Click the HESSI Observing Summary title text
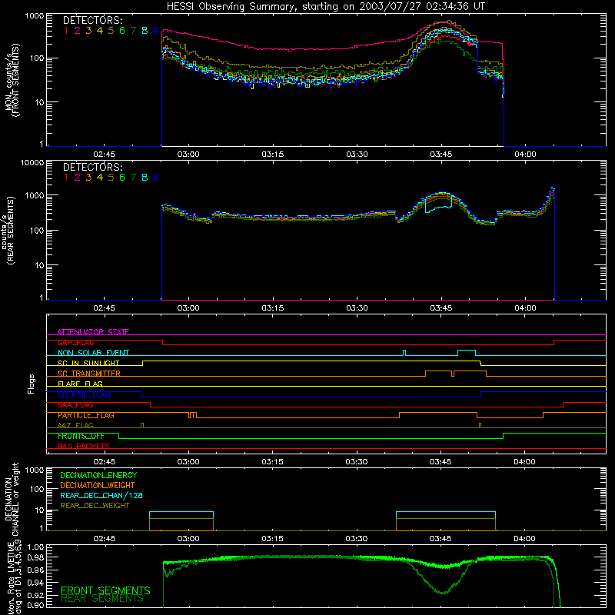This screenshot has width=615, height=615. [x=326, y=7]
